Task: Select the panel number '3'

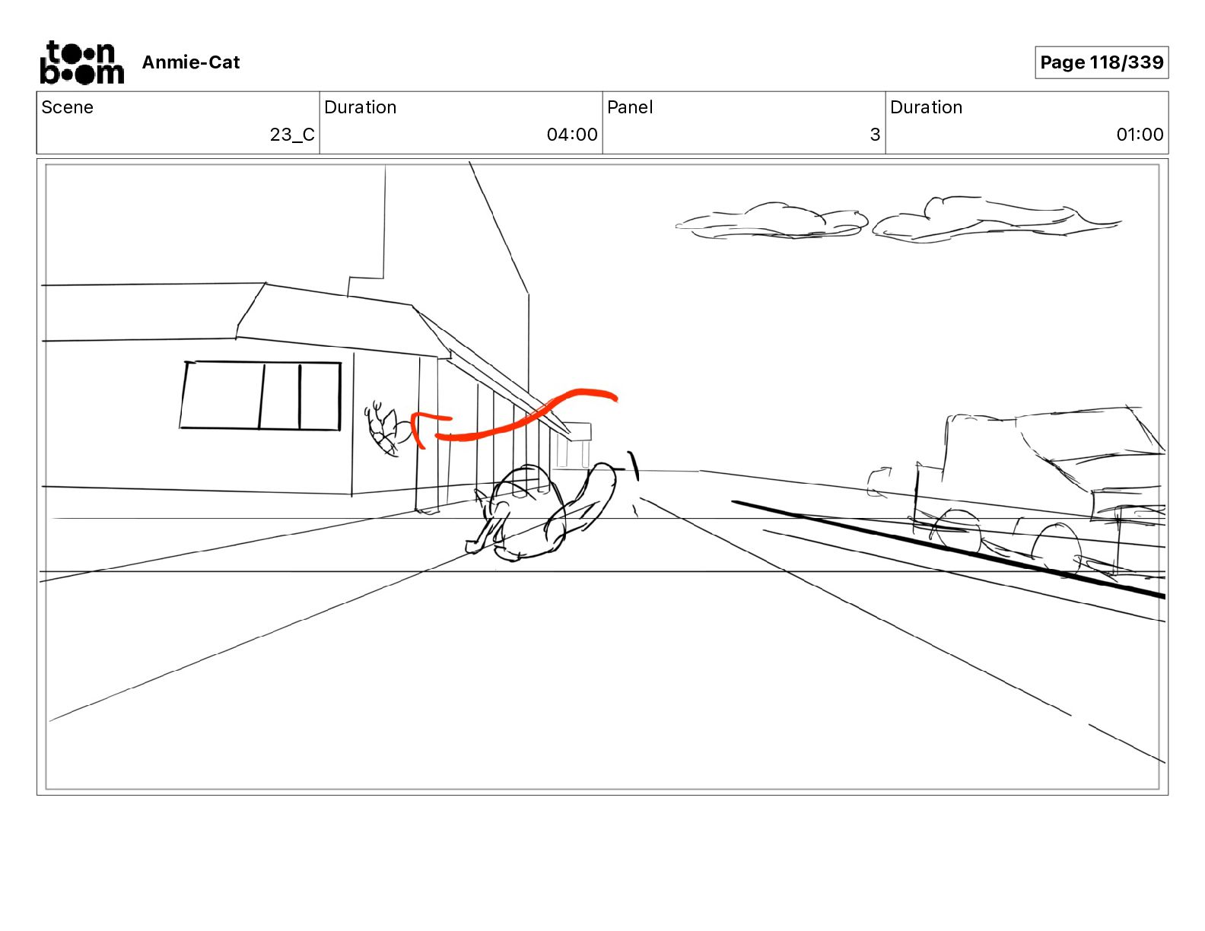Action: [875, 135]
